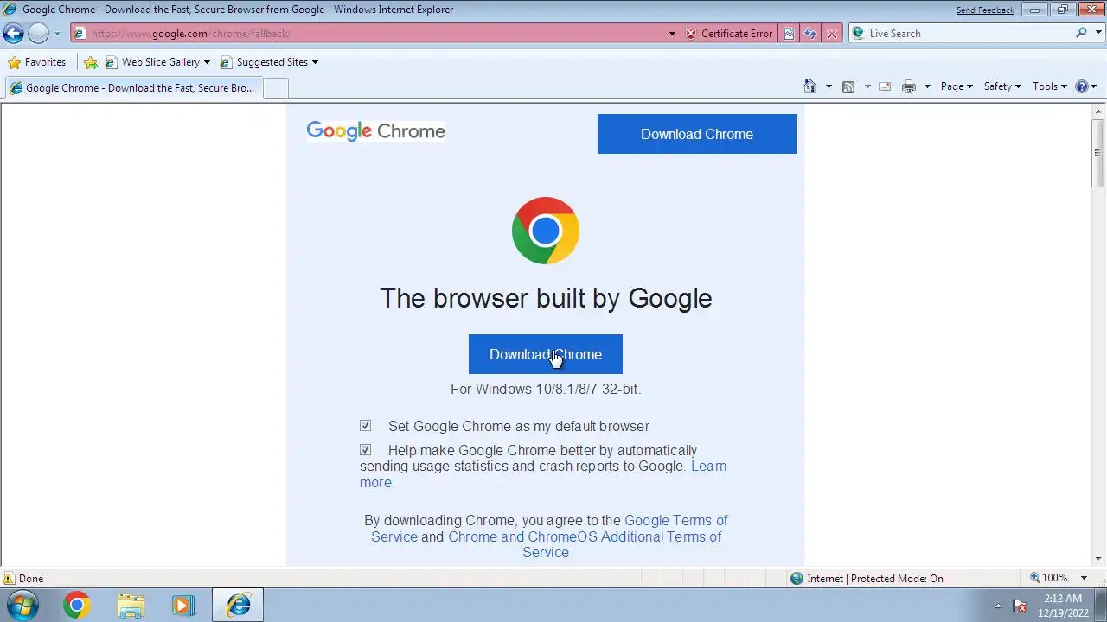Image resolution: width=1107 pixels, height=622 pixels.
Task: Uncheck sending usage statistics checkbox
Action: tap(365, 450)
